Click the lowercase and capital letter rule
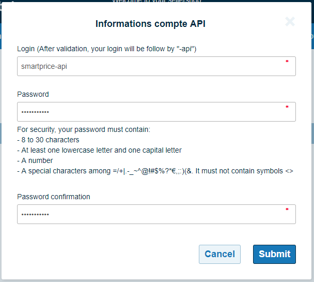Viewport: 314px width, 282px height. (x=99, y=150)
